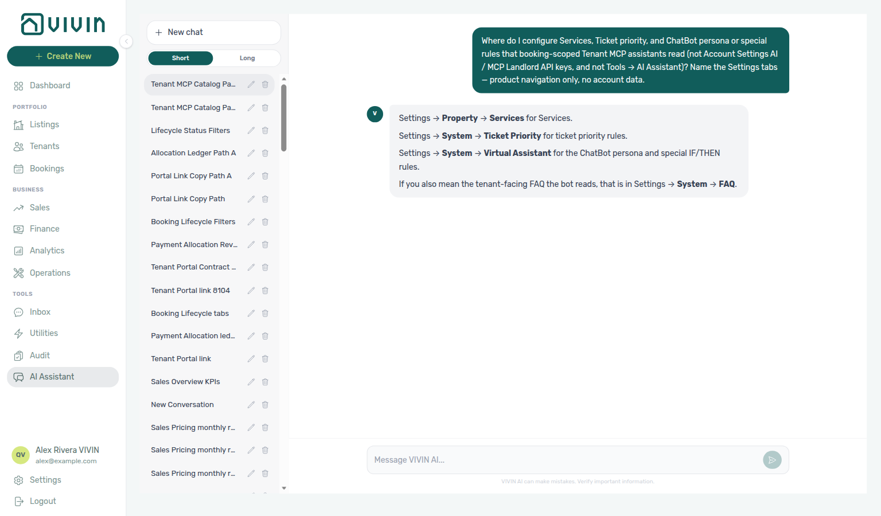Image resolution: width=881 pixels, height=516 pixels.
Task: Click the assistant V avatar
Action: (375, 114)
